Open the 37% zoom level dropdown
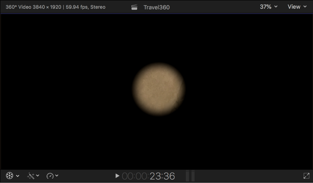Image resolution: width=313 pixels, height=183 pixels. (269, 7)
